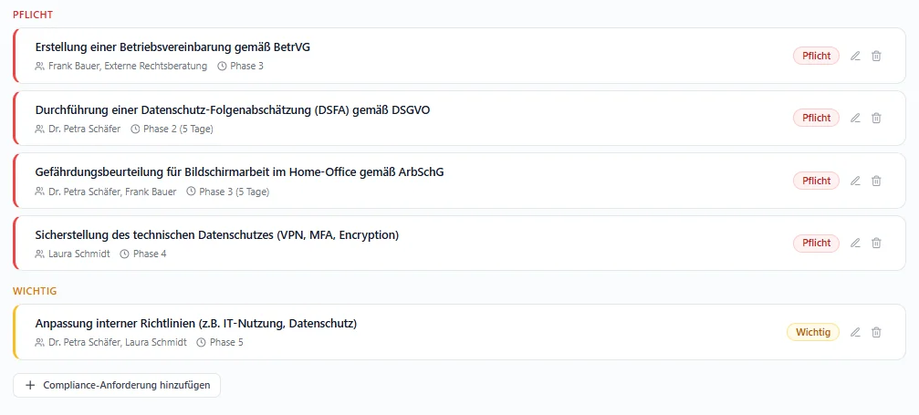This screenshot has height=415, width=919.
Task: Select the Pflicht tag of the DSFA requirement
Action: pyautogui.click(x=816, y=118)
